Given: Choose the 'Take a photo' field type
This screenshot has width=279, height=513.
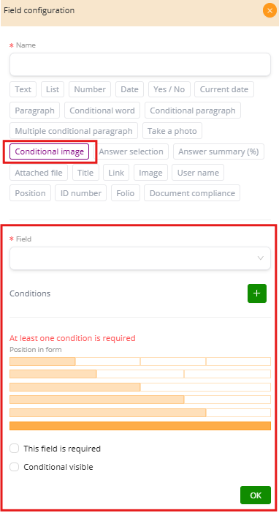Looking at the screenshot, I should pos(172,131).
